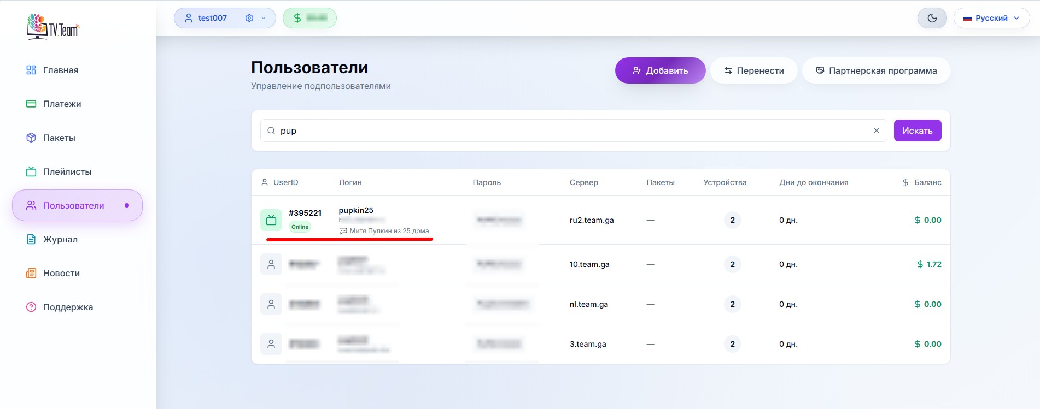
Task: Open the test007 account profile
Action: point(206,18)
